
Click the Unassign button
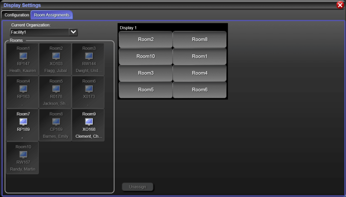(x=138, y=187)
